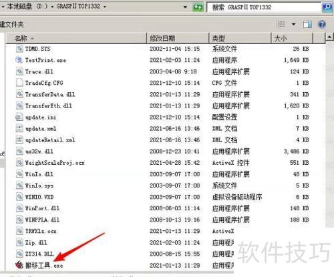Click the WinIo.dll file icon

[19, 174]
